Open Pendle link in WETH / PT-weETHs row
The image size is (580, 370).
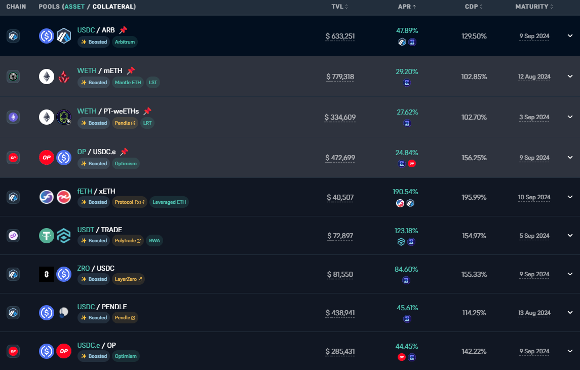click(125, 123)
